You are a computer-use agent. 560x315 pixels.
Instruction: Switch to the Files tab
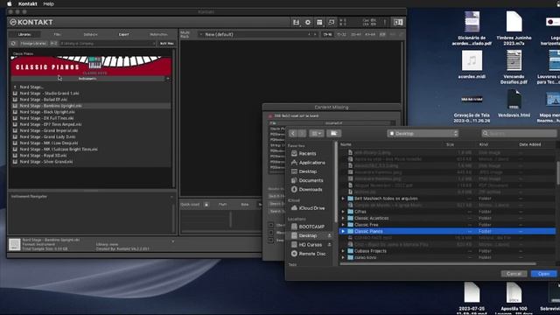(x=57, y=34)
